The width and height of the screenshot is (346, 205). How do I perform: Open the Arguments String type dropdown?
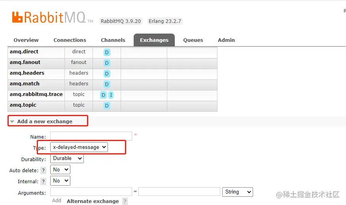coord(238,192)
